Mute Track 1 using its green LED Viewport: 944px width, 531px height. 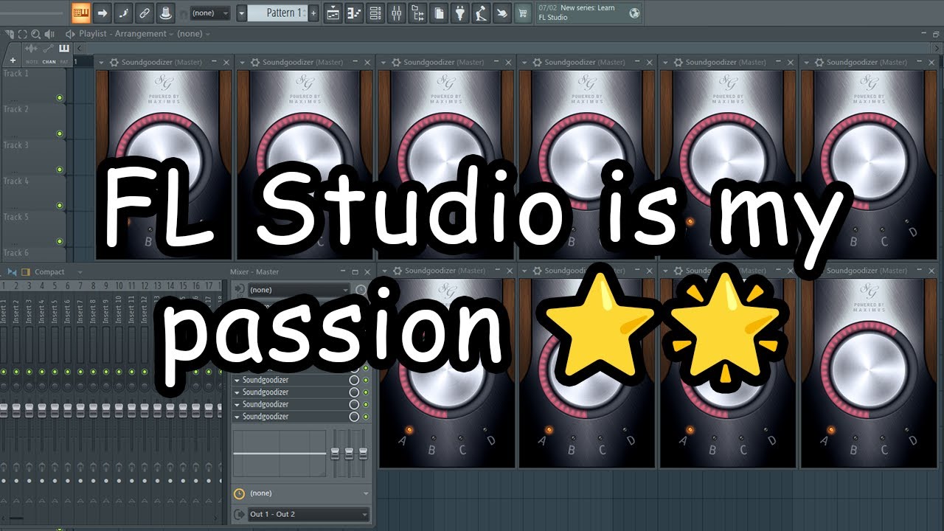click(x=60, y=98)
